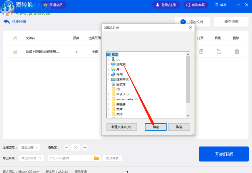This screenshot has height=173, width=252.
Task: Click the crown icon of 开通会员
Action: [x=46, y=5]
